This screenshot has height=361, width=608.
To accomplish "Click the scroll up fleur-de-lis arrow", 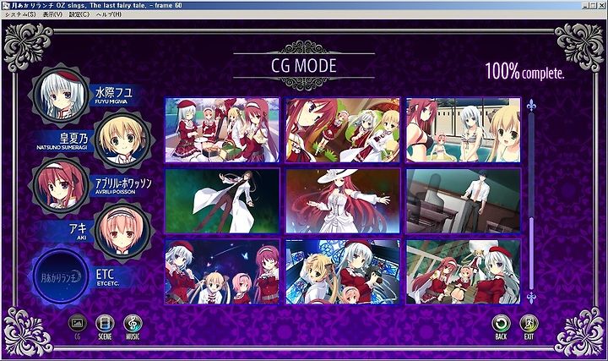I will coord(531,105).
